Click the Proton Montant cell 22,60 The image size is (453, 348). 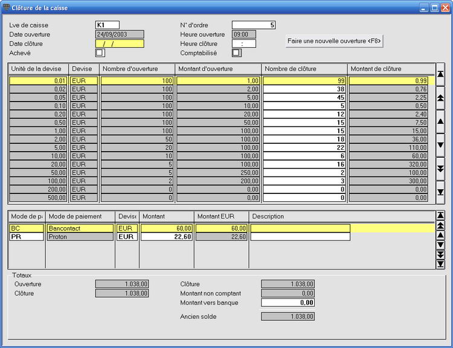[167, 237]
